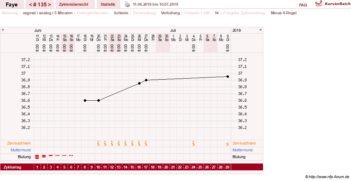
Task: Click spotting dots on cycle day 6
Action: [x=71, y=155]
